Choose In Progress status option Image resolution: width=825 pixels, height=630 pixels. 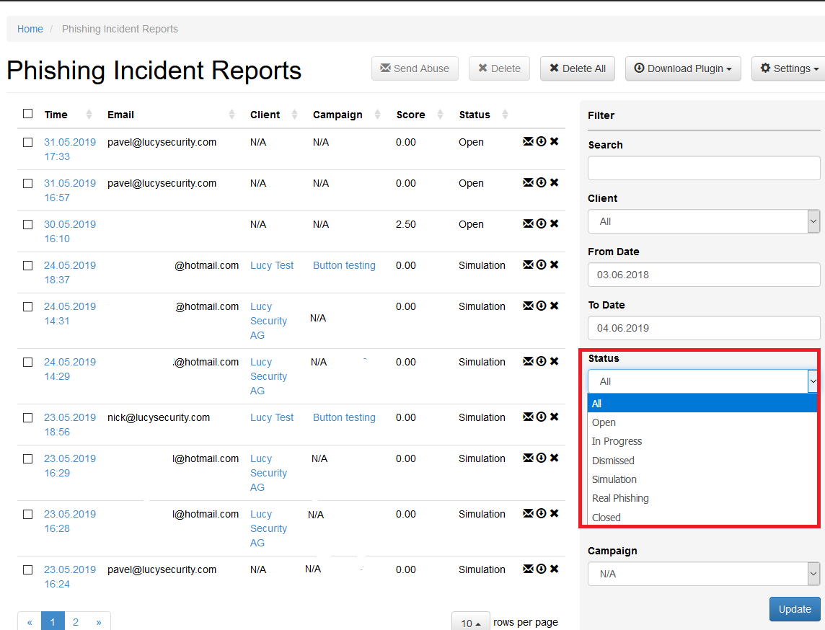[x=617, y=441]
